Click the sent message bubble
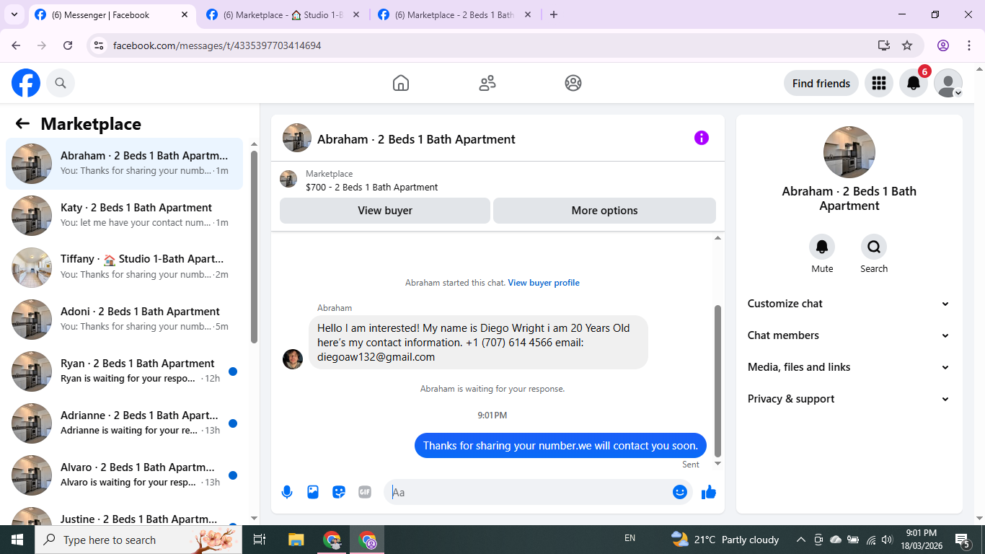Screen dimensions: 985x554 pos(560,446)
